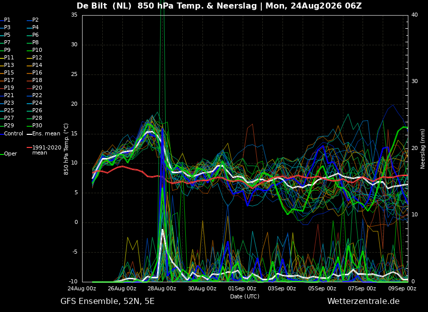Click the 40 precipitation axis value
Viewport: 428px width, 312px height.
pos(414,15)
